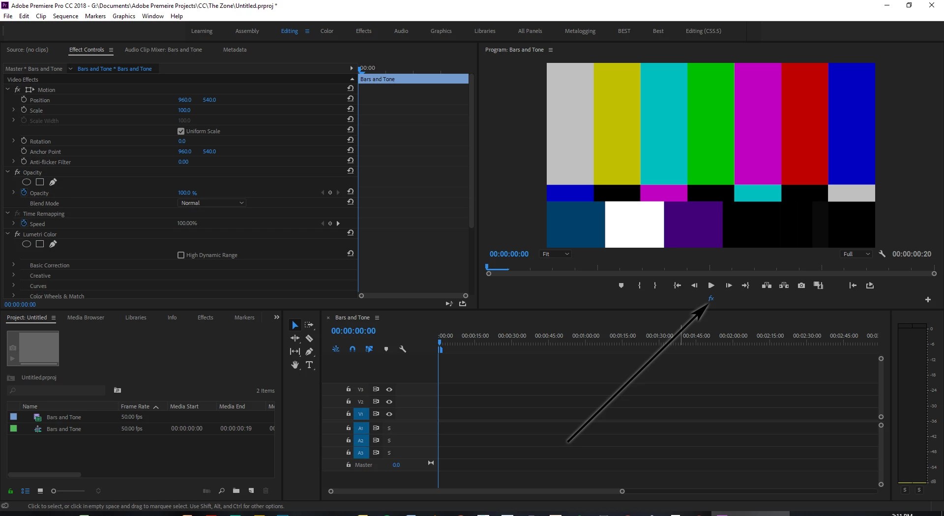Show more project panel tabs chevron

click(276, 317)
